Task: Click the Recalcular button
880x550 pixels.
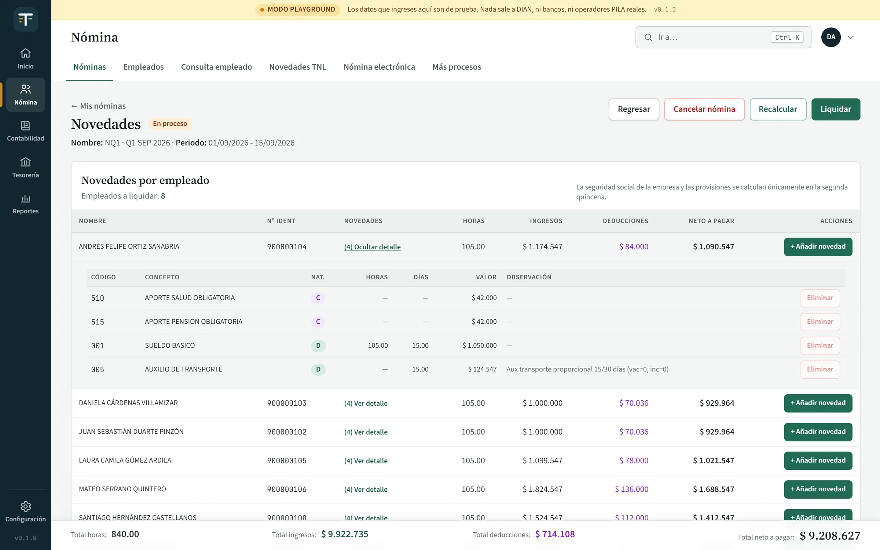Action: pos(778,109)
